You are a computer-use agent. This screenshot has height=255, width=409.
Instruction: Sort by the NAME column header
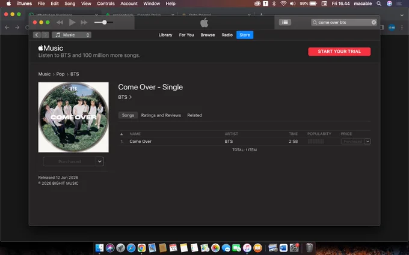pyautogui.click(x=135, y=134)
